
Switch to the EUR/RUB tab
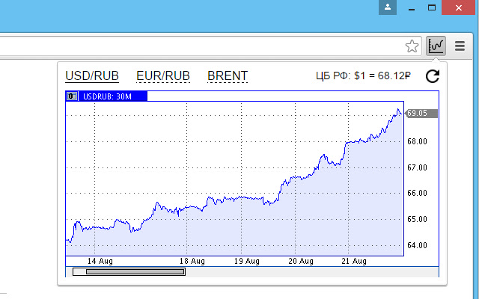click(x=163, y=75)
